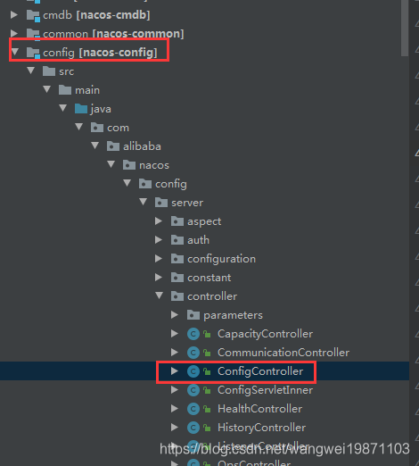Expand the cmdb [nacos-cmdb] module
This screenshot has width=419, height=466.
(x=13, y=14)
